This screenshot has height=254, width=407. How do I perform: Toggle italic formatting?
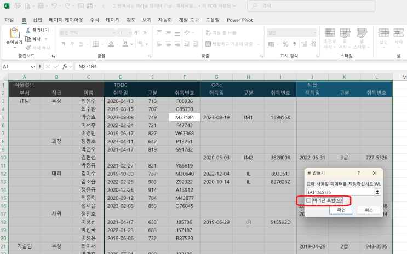click(72, 44)
